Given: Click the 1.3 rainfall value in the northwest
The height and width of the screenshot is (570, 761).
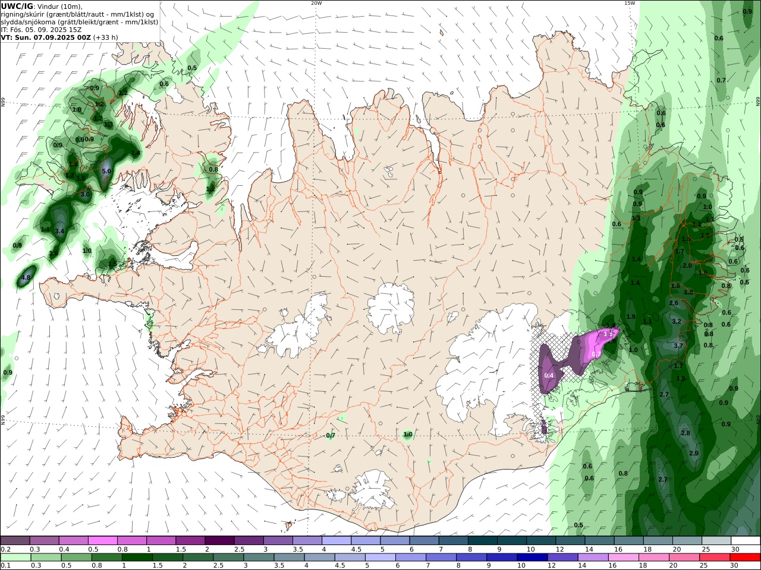Looking at the screenshot, I should pyautogui.click(x=108, y=124).
